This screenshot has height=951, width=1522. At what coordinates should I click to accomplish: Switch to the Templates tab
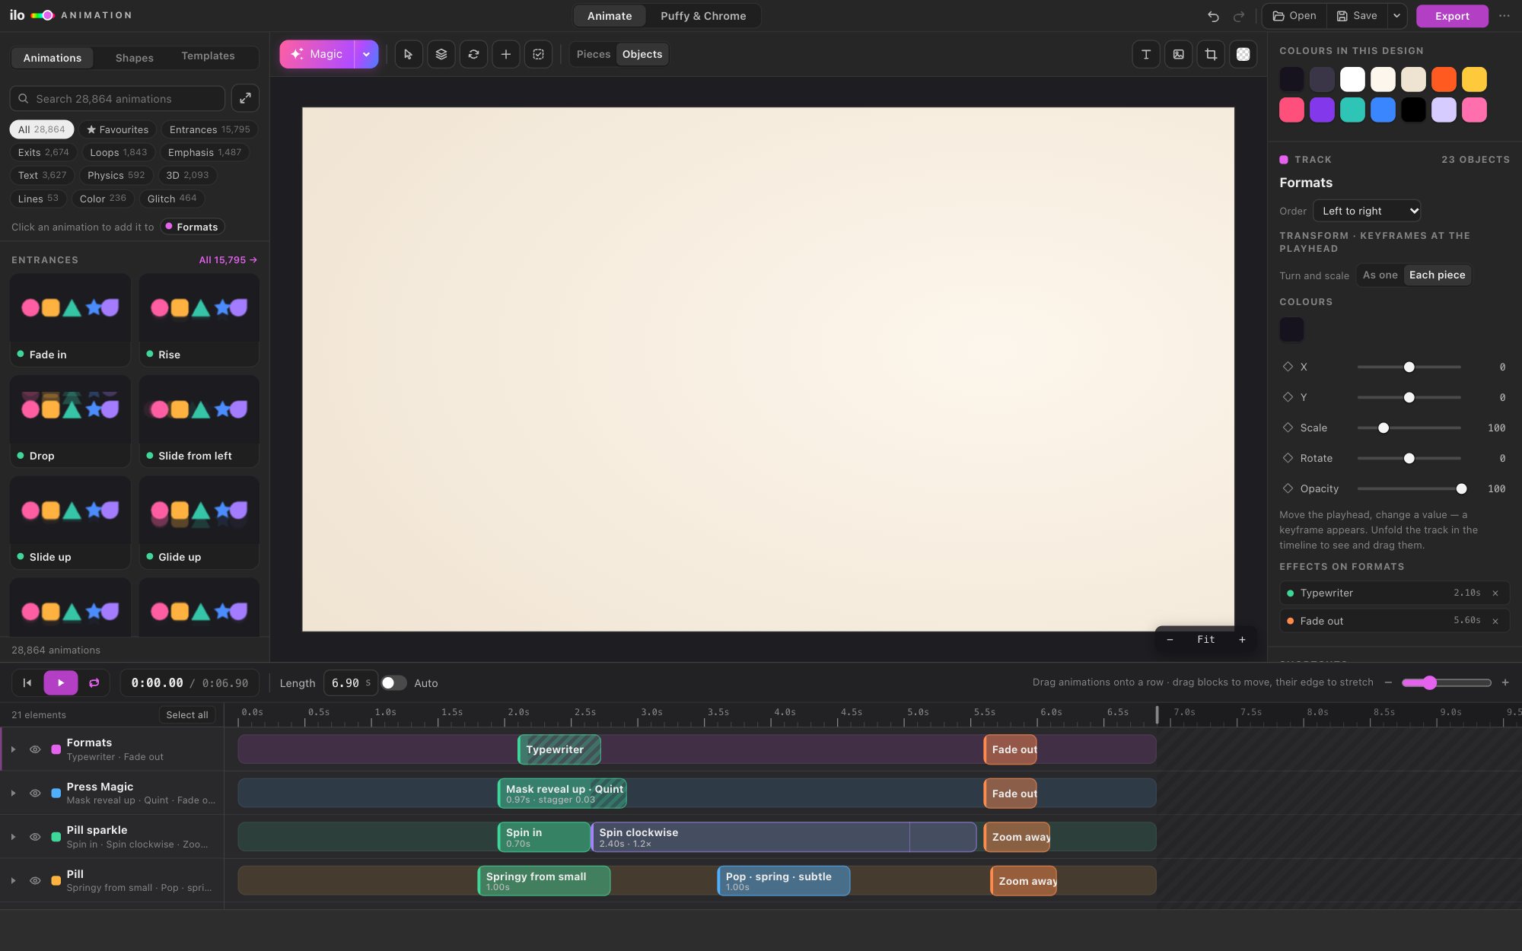click(x=208, y=56)
